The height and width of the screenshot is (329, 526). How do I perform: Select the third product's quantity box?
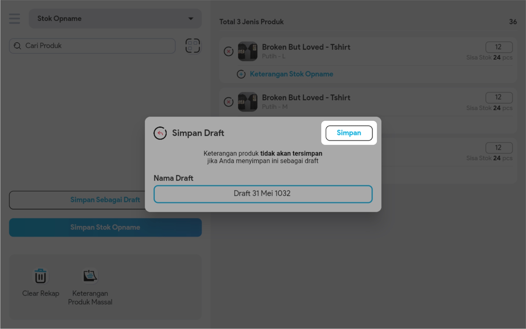tap(499, 148)
